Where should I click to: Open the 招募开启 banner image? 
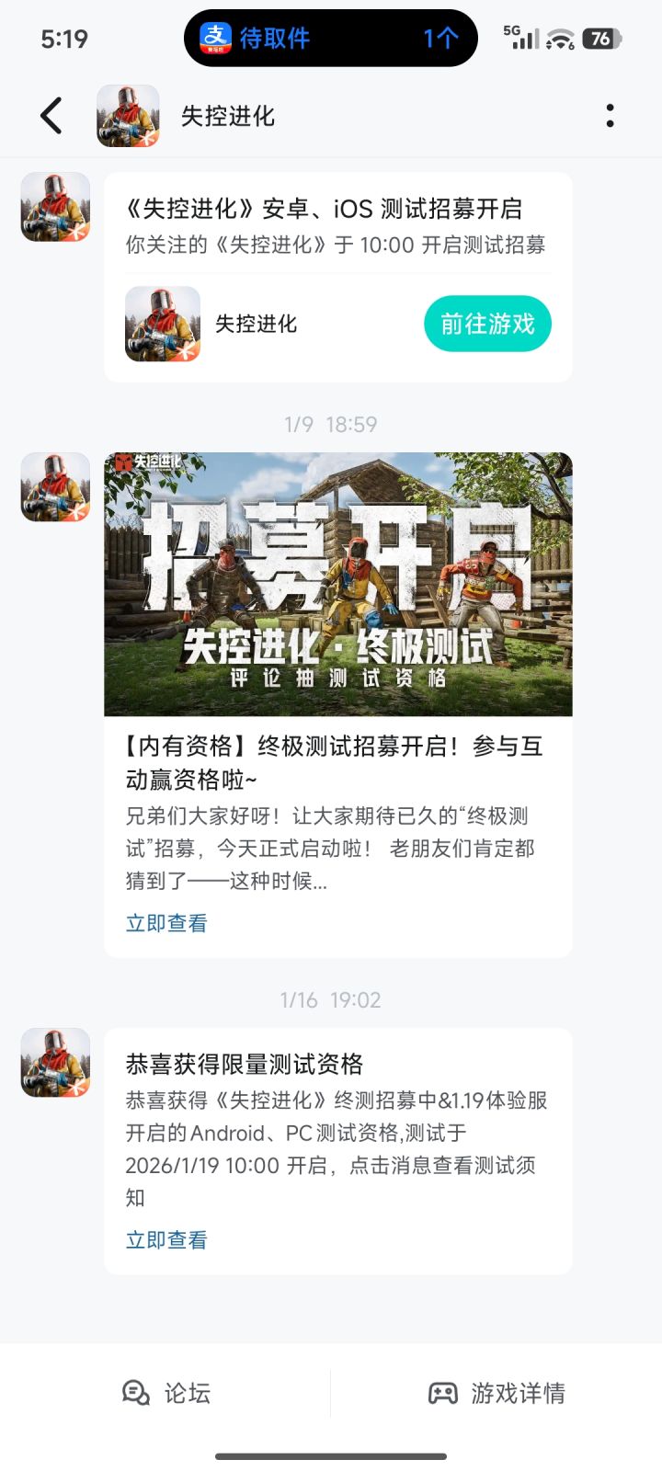point(338,584)
